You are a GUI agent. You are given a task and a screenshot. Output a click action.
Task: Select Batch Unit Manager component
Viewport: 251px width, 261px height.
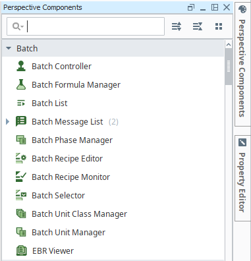point(69,232)
